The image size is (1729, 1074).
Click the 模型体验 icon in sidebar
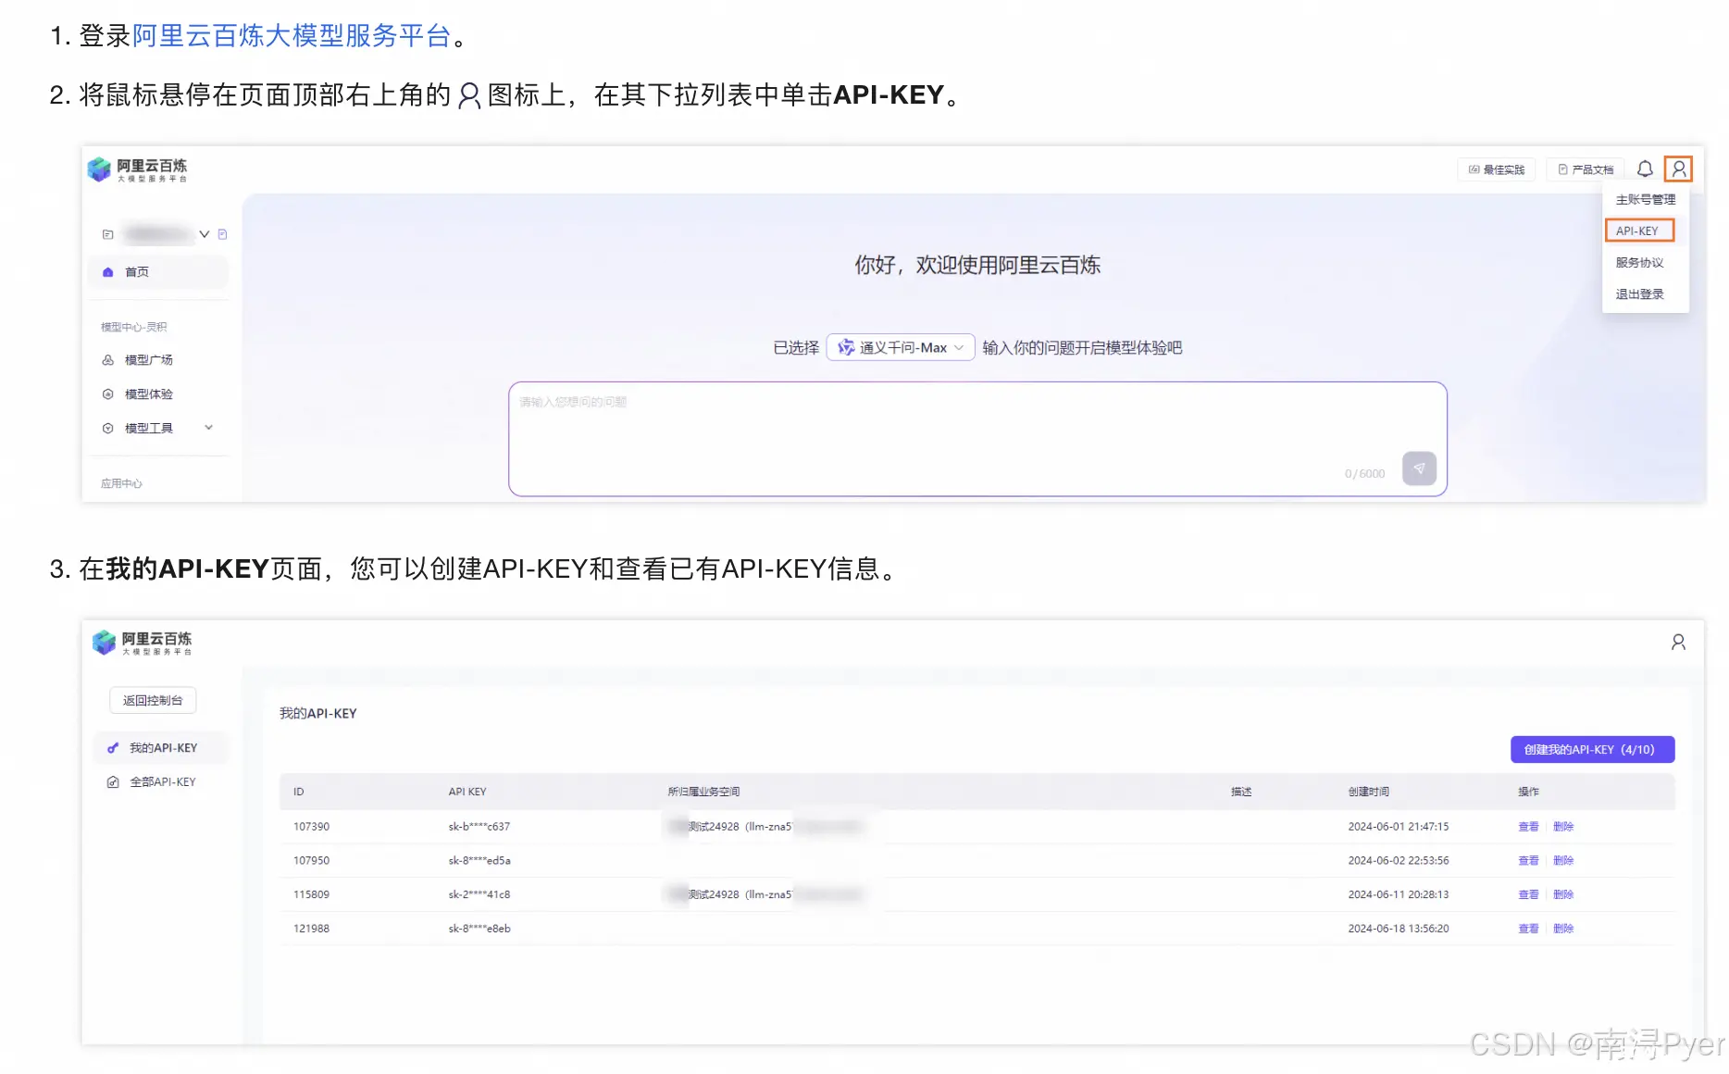(x=107, y=393)
